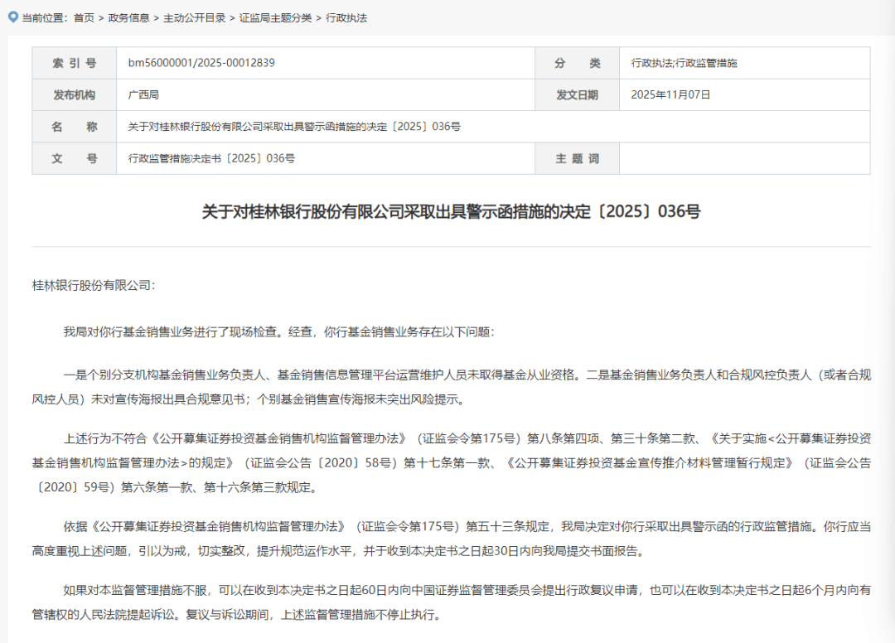This screenshot has width=895, height=643.
Task: Select the date 2025年11月07日
Action: pyautogui.click(x=670, y=95)
